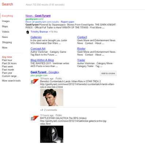
Task: Click the Benedict Cumberbatch Lands Villain Role headline
Action: click(70, 81)
